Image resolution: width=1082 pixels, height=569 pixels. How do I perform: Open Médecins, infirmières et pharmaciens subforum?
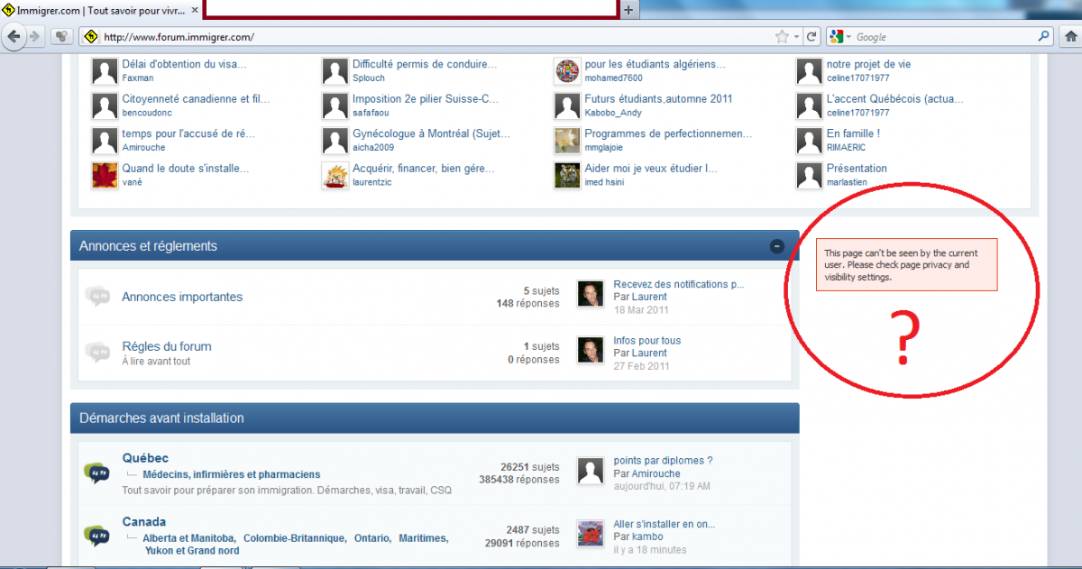coord(231,474)
